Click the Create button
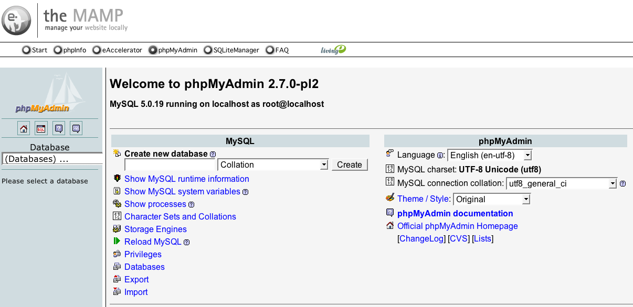This screenshot has height=307, width=633. click(350, 165)
